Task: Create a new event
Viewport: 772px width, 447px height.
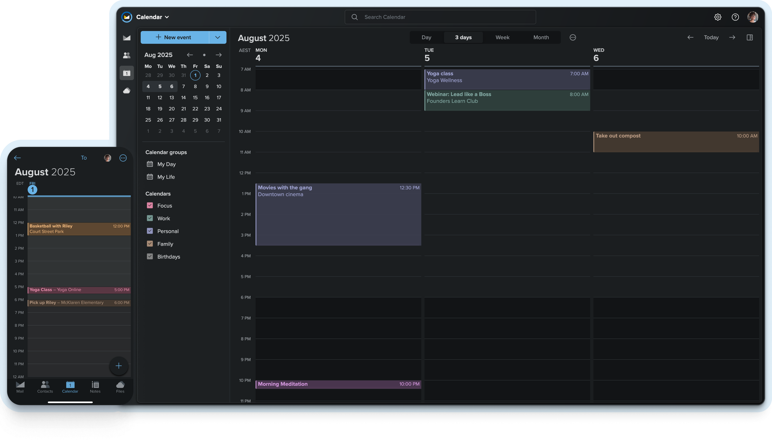Action: [173, 37]
